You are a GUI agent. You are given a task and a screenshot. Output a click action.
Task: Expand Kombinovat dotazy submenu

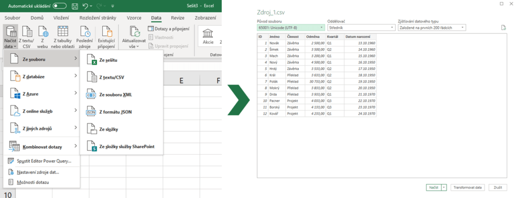(x=41, y=146)
